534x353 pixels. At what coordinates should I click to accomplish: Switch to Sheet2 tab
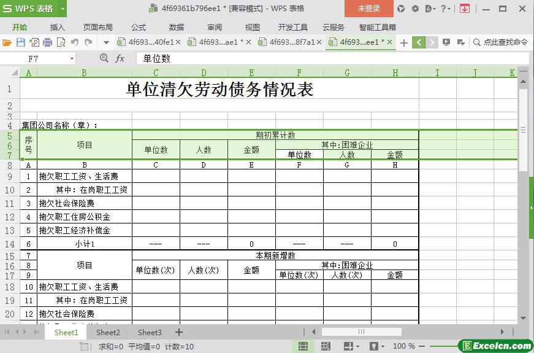tap(108, 332)
